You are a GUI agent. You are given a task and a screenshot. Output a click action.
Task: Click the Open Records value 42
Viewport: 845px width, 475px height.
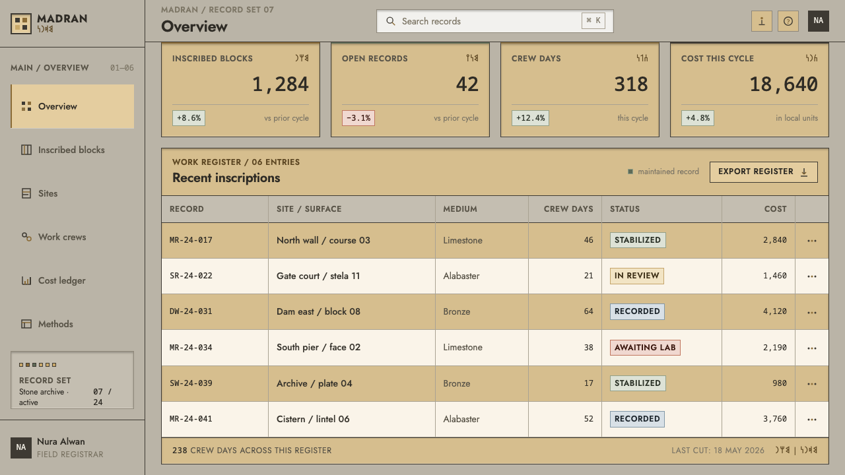tap(467, 84)
